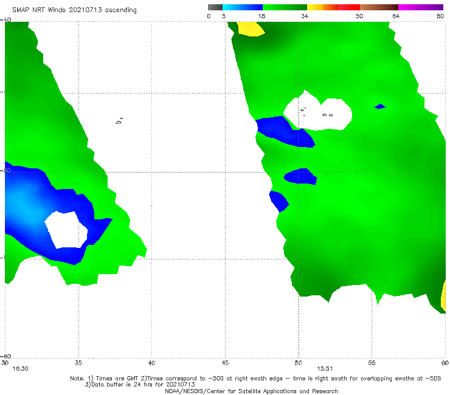Click the color bar label '34'
The width and height of the screenshot is (450, 395).
(x=305, y=16)
